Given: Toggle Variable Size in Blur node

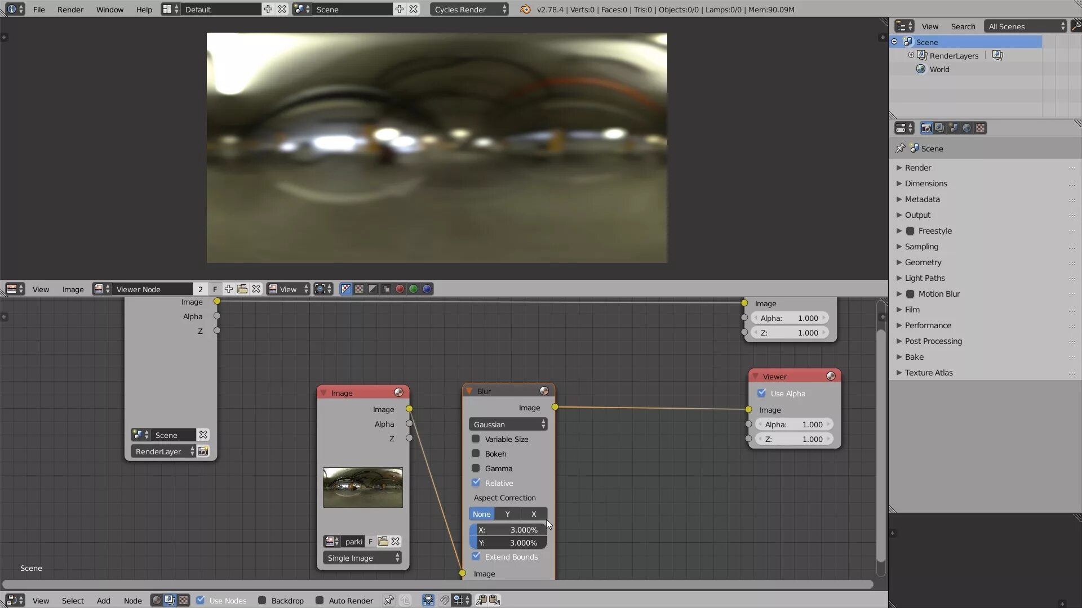Looking at the screenshot, I should (x=476, y=439).
